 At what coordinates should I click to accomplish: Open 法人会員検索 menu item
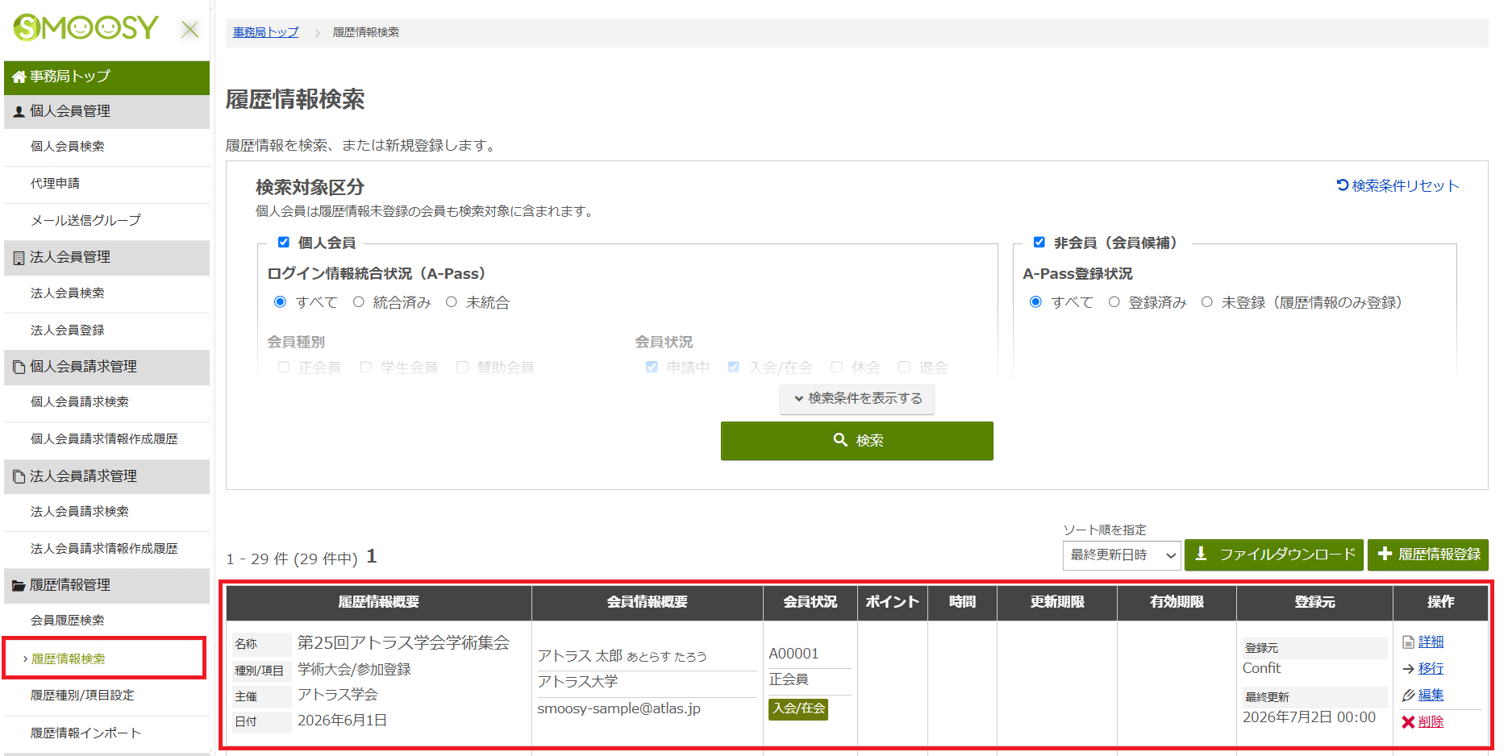[106, 293]
